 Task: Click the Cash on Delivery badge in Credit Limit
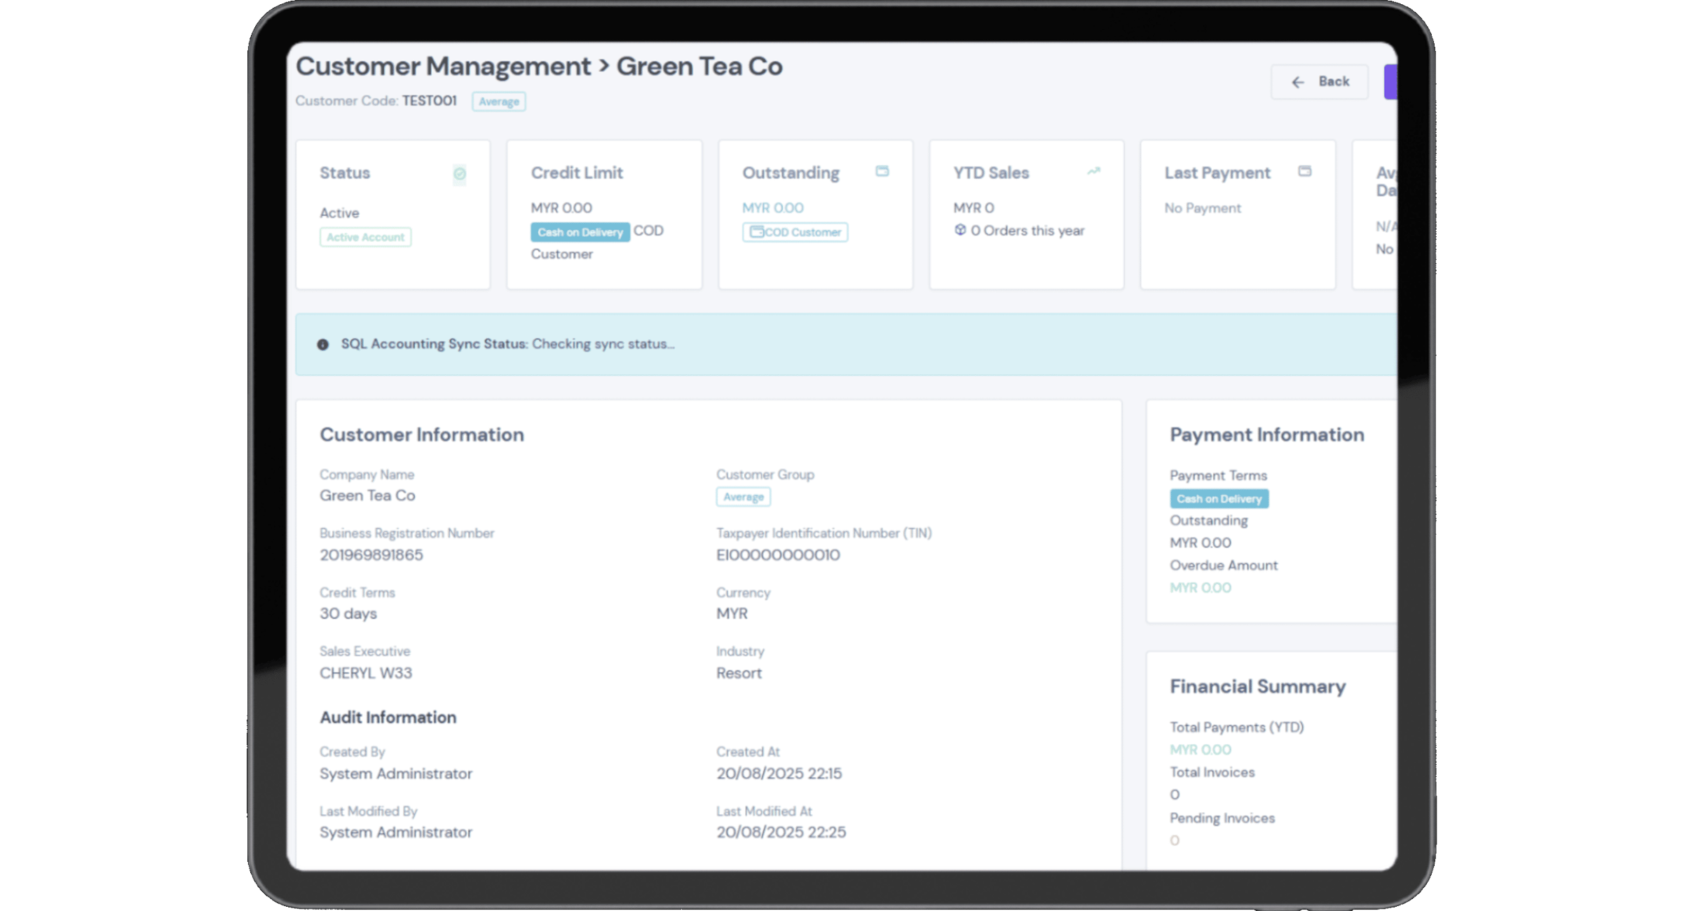click(580, 232)
